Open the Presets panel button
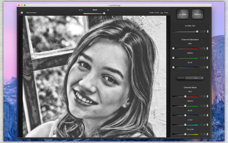Screen dimensions: 228x143 [x=197, y=14]
